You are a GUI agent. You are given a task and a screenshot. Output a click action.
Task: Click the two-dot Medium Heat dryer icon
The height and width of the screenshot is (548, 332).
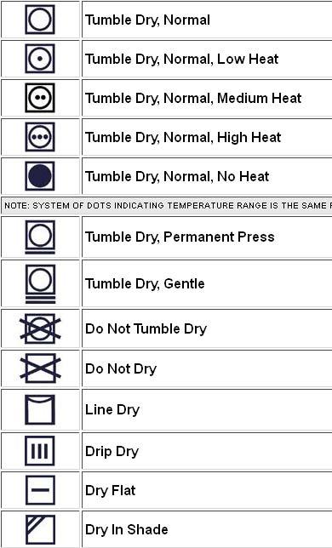pyautogui.click(x=40, y=98)
